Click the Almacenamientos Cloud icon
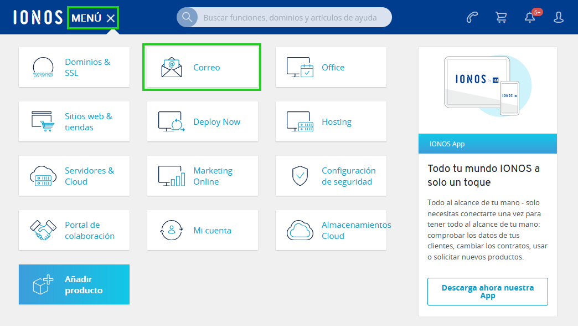Viewport: 578px width, 326px height. pos(300,230)
